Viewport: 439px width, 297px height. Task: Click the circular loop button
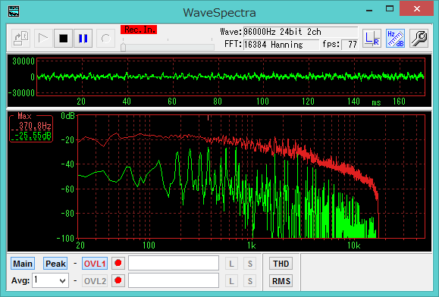pyautogui.click(x=106, y=39)
